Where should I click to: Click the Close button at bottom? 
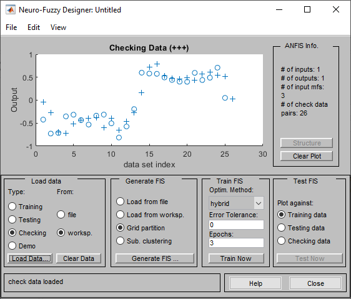[x=315, y=283]
